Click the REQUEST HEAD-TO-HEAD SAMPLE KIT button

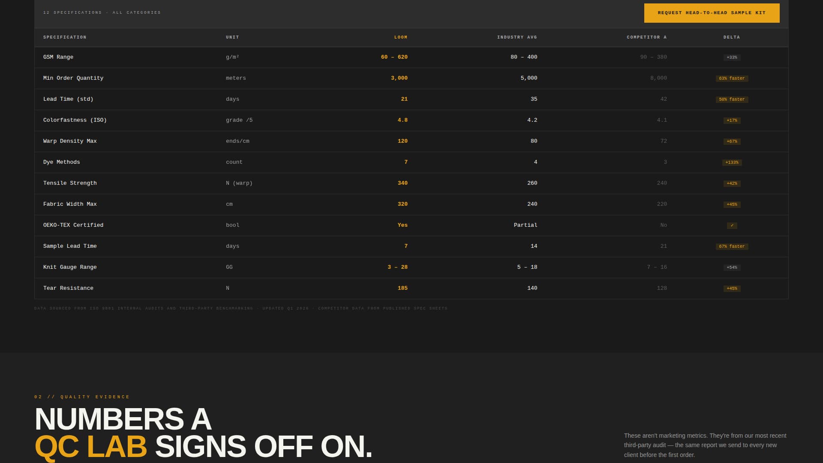[x=712, y=13]
